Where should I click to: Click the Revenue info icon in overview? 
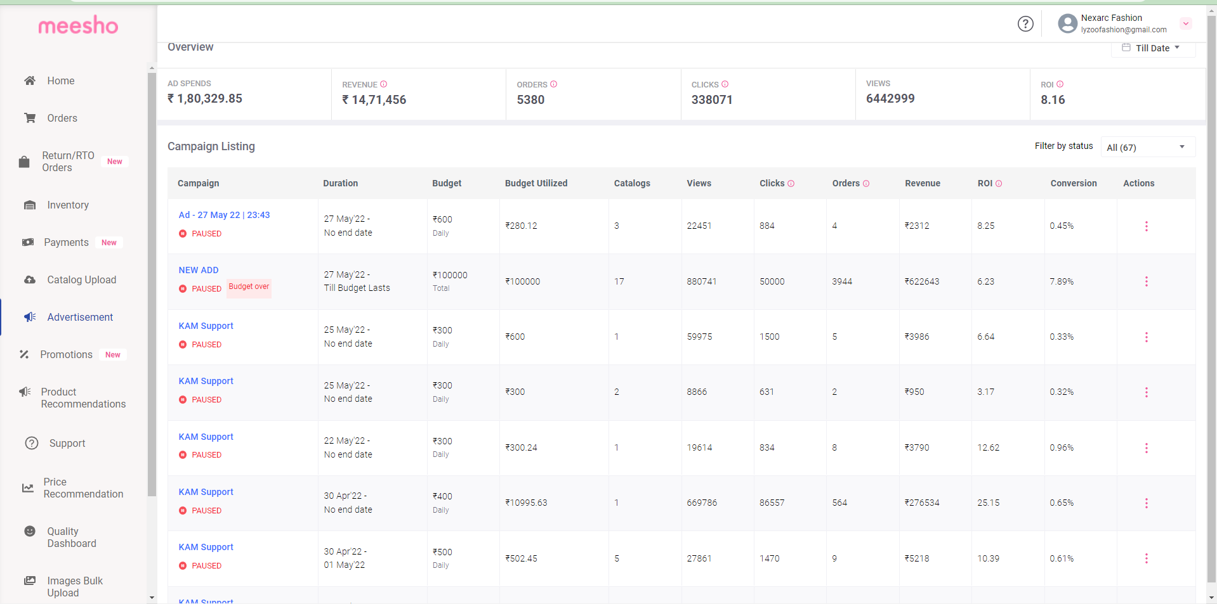click(383, 84)
